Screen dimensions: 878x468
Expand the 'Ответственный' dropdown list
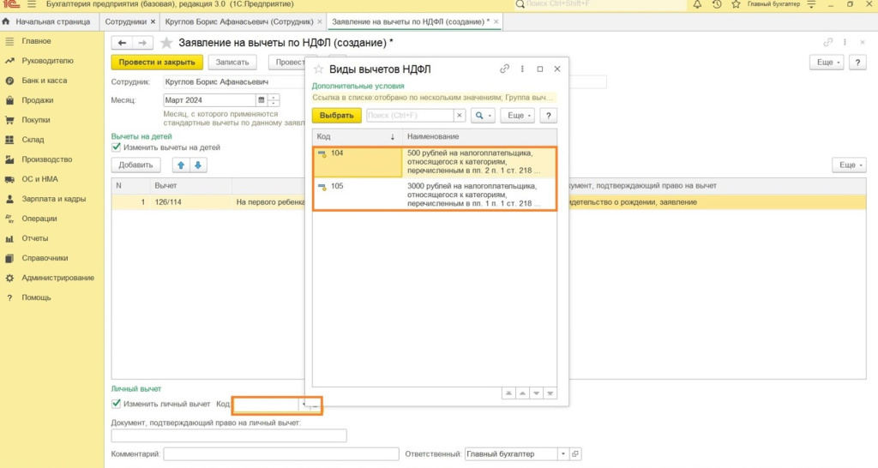click(562, 454)
